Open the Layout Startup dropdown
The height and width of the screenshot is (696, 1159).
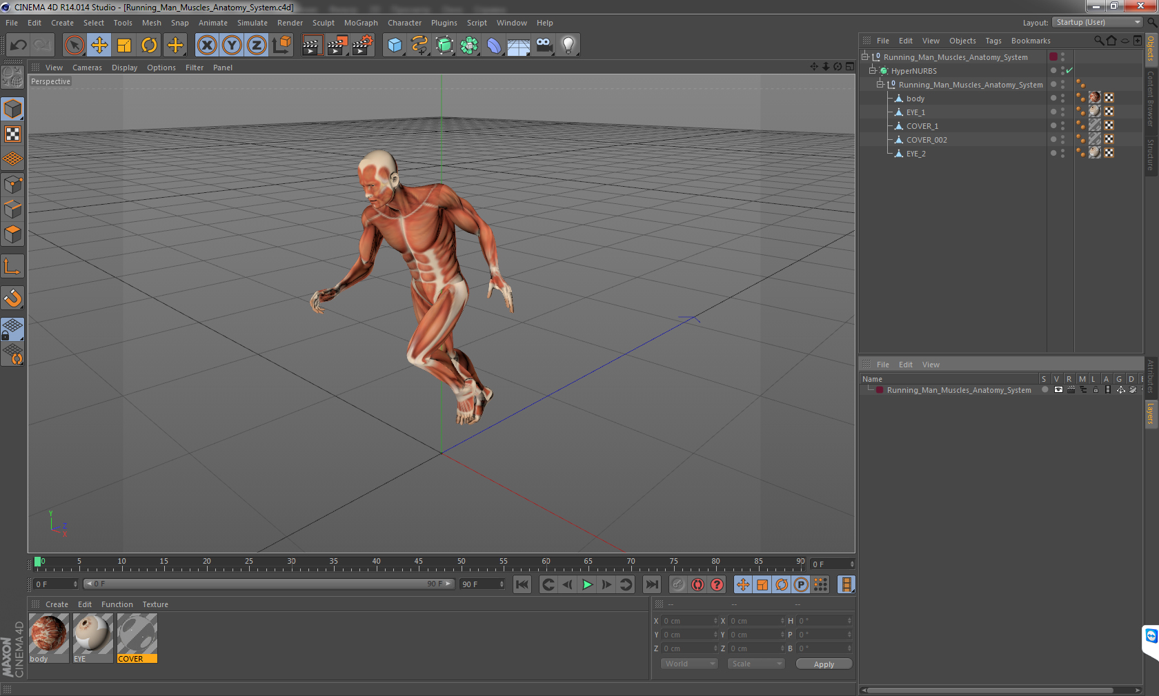click(x=1098, y=23)
